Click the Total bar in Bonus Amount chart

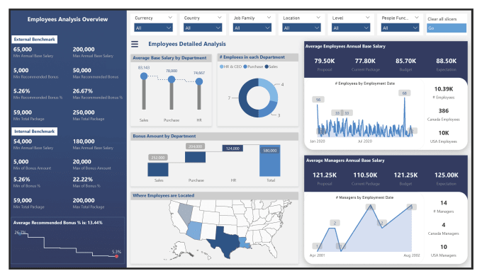pyautogui.click(x=270, y=161)
